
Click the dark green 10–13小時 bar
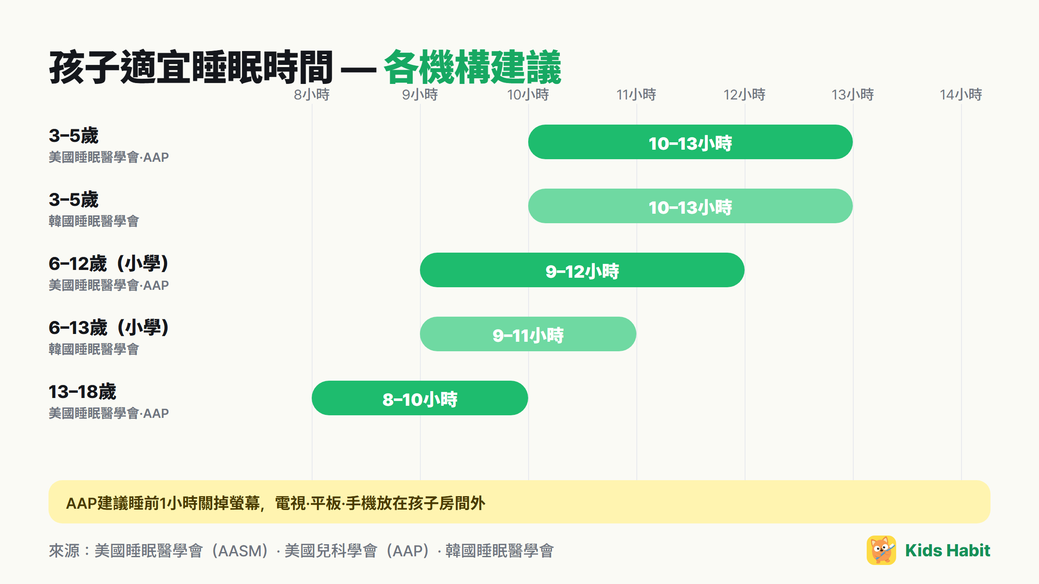[x=691, y=142]
